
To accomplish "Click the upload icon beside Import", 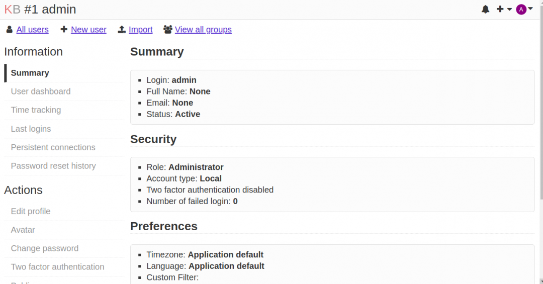I will (122, 30).
